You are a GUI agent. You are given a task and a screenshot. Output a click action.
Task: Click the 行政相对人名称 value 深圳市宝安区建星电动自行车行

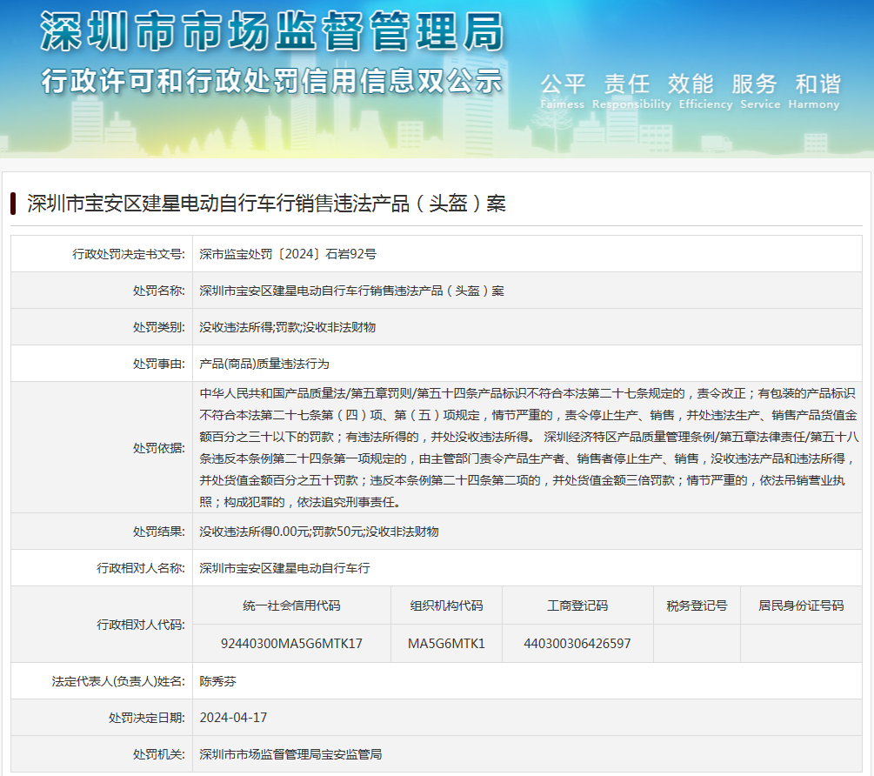tap(285, 568)
